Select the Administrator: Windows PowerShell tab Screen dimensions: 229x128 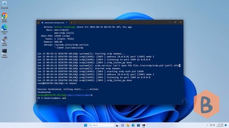pyautogui.click(x=54, y=23)
